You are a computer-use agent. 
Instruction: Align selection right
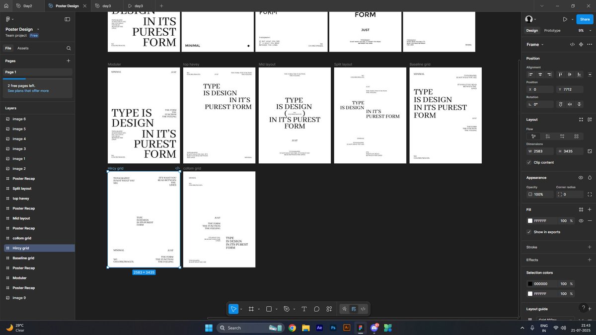coord(549,74)
